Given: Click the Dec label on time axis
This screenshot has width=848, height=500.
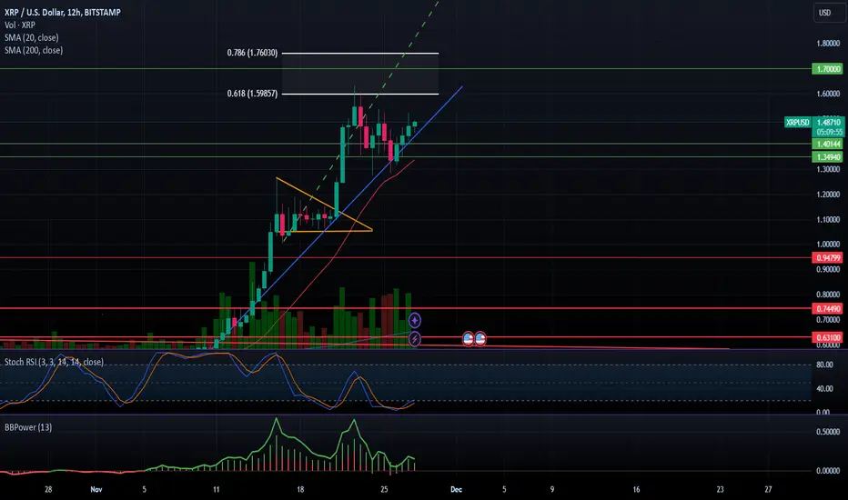Looking at the screenshot, I should [x=457, y=489].
